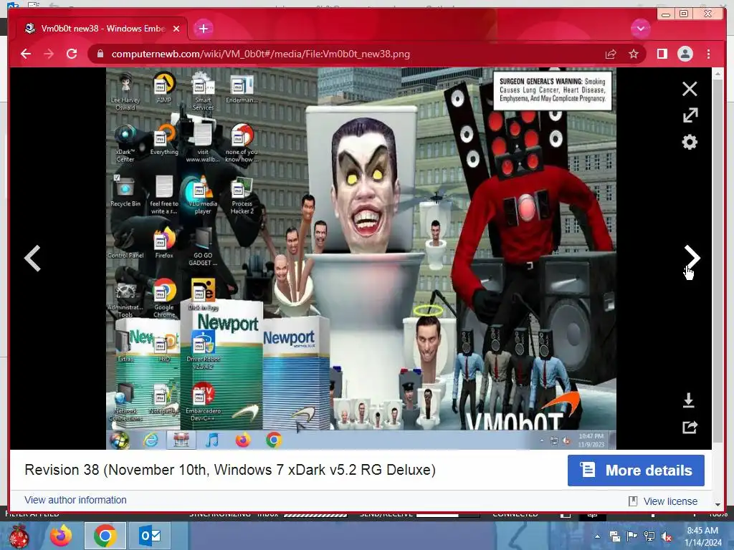Open the Chrome three-dot menu
The image size is (734, 550).
708,54
